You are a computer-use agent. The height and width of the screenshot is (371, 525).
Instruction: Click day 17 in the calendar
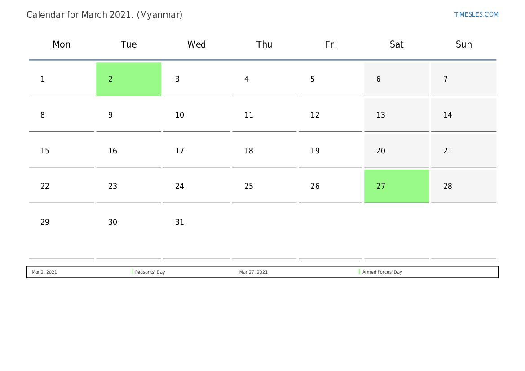197,151
